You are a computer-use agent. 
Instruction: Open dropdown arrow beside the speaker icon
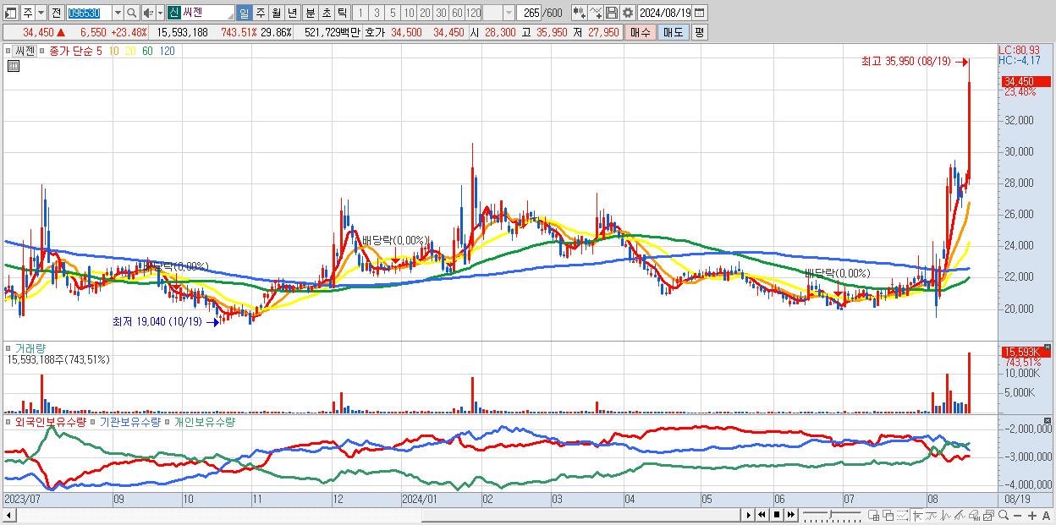(x=159, y=13)
